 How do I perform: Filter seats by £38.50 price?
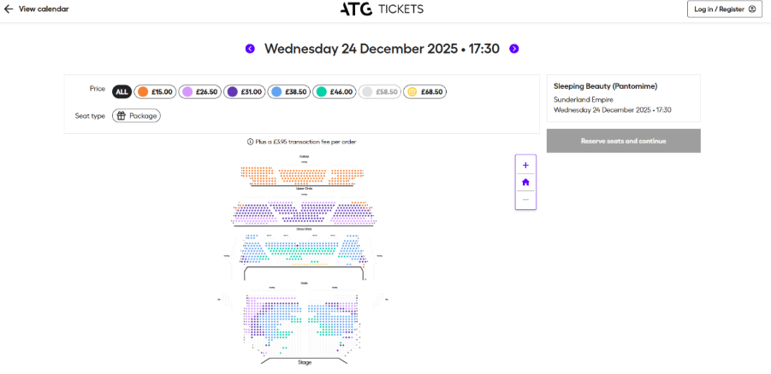(x=288, y=91)
